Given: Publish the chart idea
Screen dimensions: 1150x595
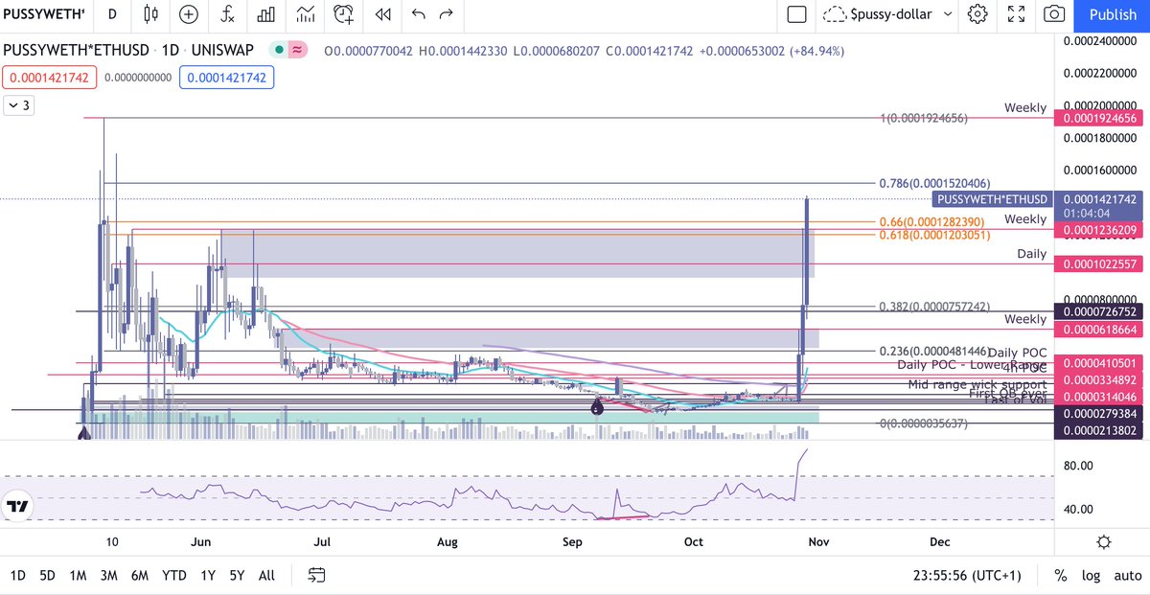Looking at the screenshot, I should click(1113, 14).
